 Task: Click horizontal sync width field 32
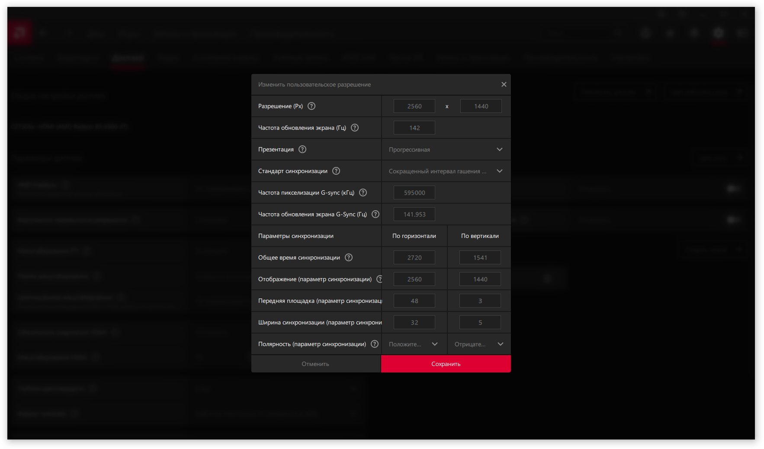(x=414, y=322)
